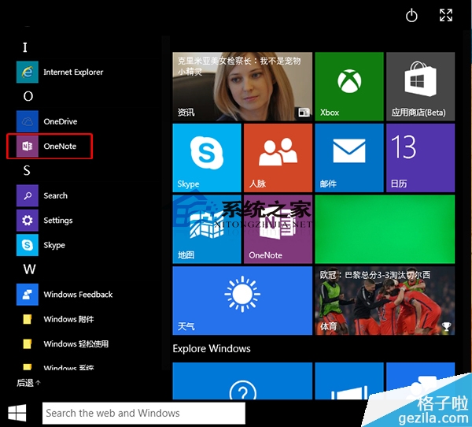
Task: Open the 日历 calendar tile
Action: [x=421, y=158]
